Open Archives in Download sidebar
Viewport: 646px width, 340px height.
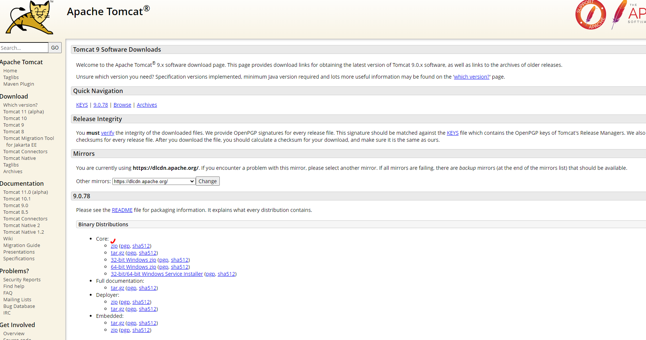pos(13,172)
